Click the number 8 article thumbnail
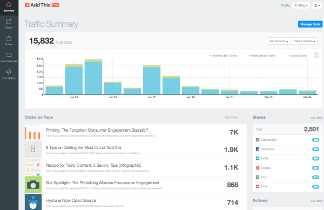This screenshot has width=324, height=210. [33, 150]
